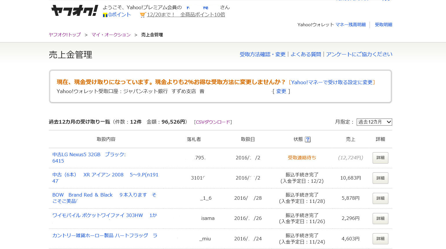Click 入金予定日:11/24 status cell
The image size is (446, 249).
coord(302,239)
